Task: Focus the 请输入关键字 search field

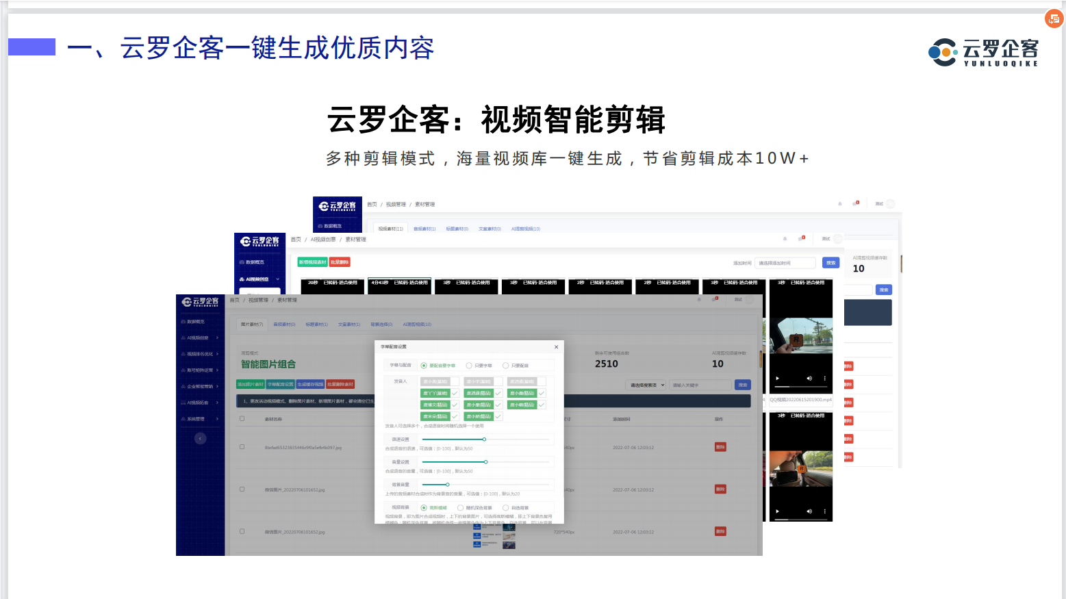Action: 700,385
